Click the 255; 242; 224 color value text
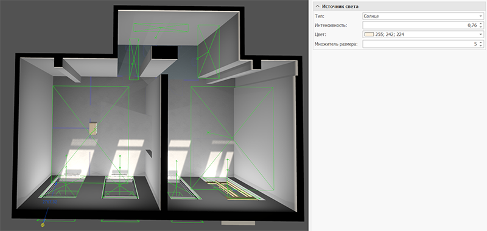This screenshot has width=487, height=231. tap(390, 35)
